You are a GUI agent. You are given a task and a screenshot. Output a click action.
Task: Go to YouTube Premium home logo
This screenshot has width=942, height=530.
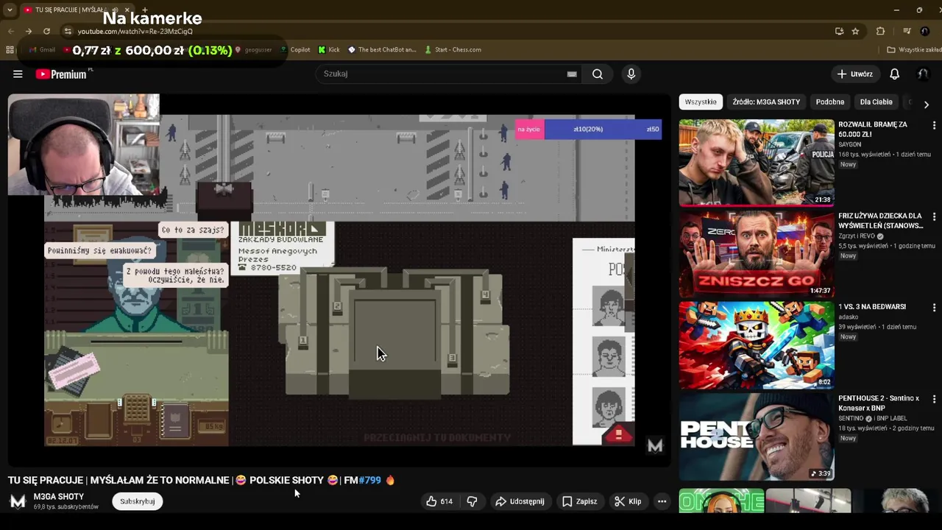pyautogui.click(x=61, y=74)
